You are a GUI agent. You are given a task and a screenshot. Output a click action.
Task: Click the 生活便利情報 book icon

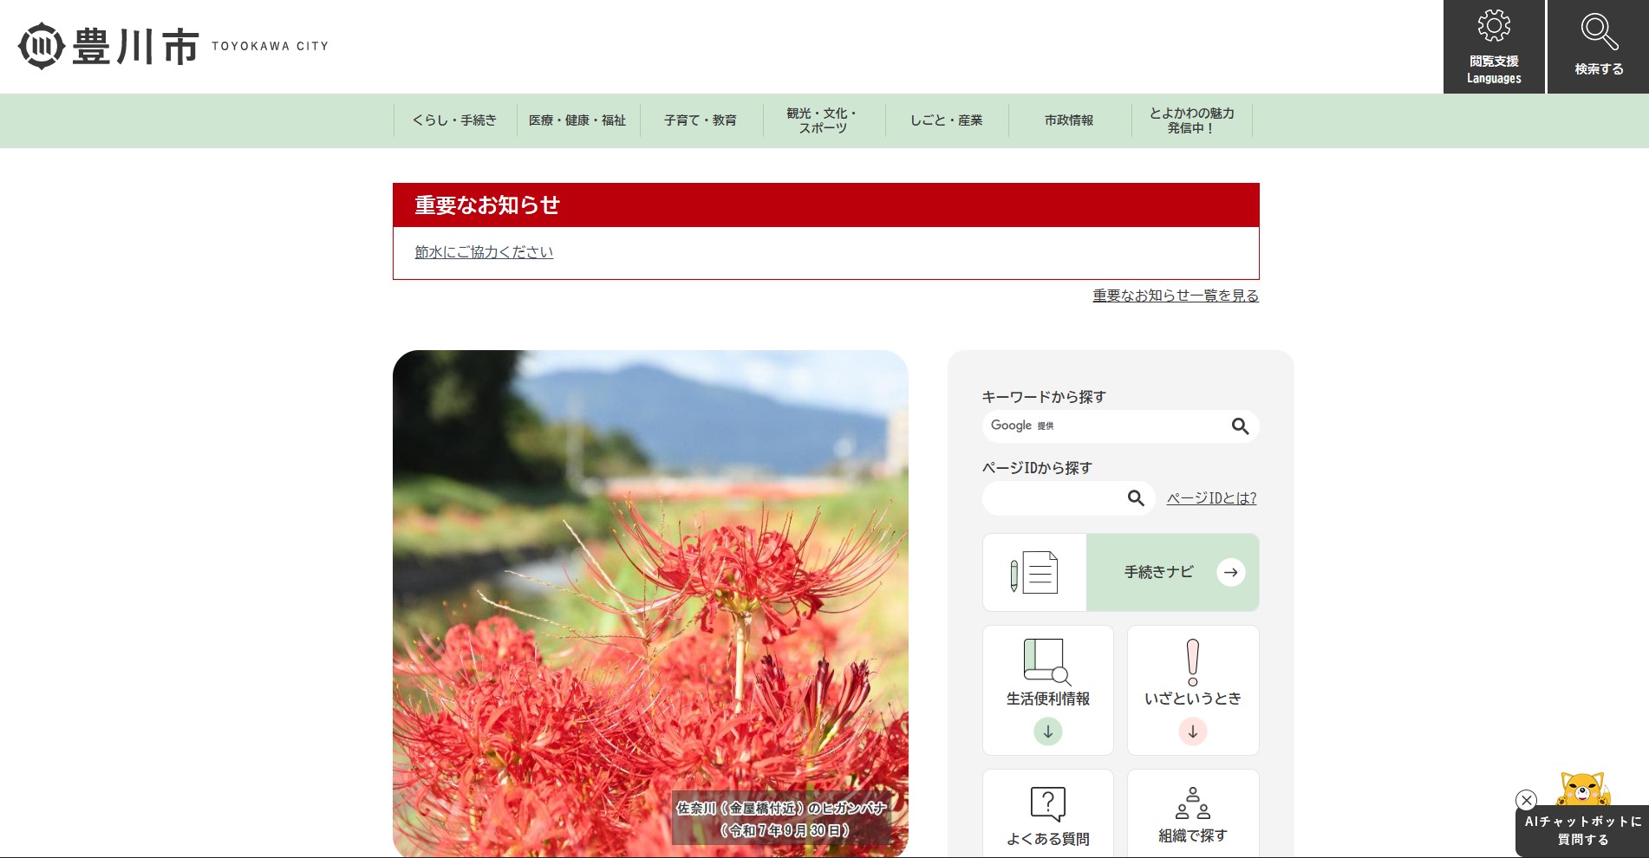[x=1047, y=662]
